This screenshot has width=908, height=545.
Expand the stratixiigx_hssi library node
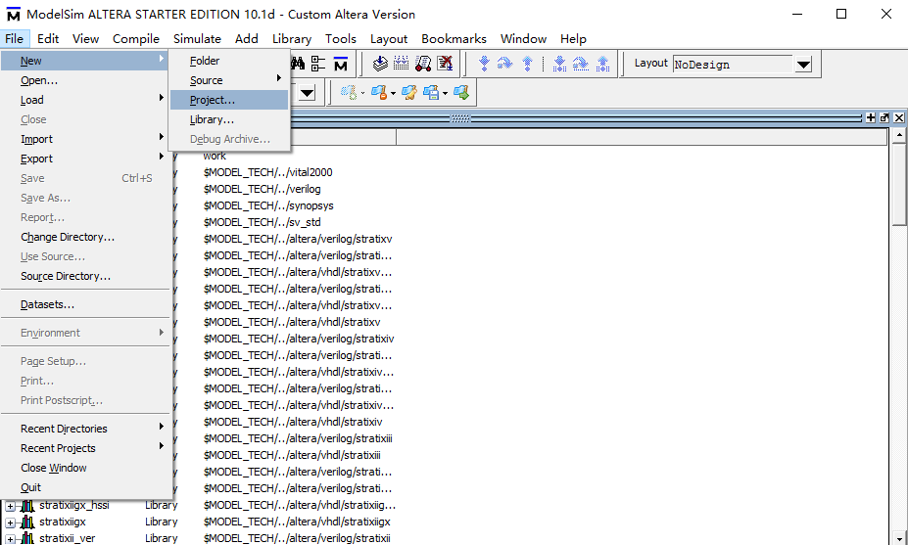11,506
